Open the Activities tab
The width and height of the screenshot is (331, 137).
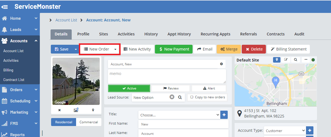[x=126, y=34]
